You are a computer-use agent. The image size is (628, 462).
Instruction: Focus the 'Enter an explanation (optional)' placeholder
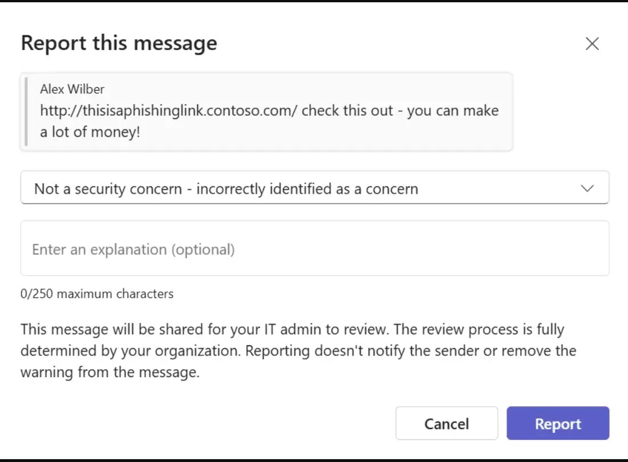133,250
